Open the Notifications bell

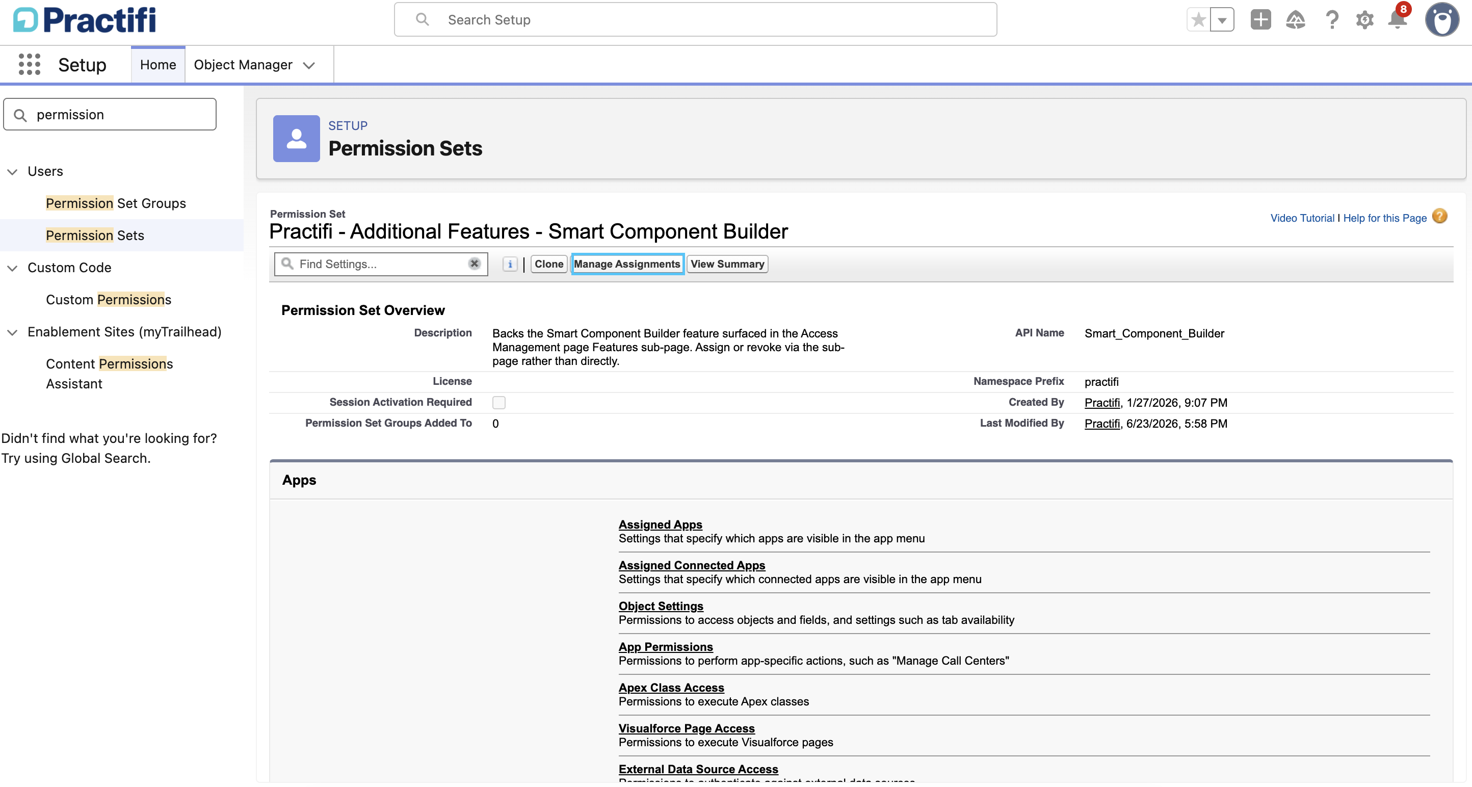pyautogui.click(x=1398, y=20)
